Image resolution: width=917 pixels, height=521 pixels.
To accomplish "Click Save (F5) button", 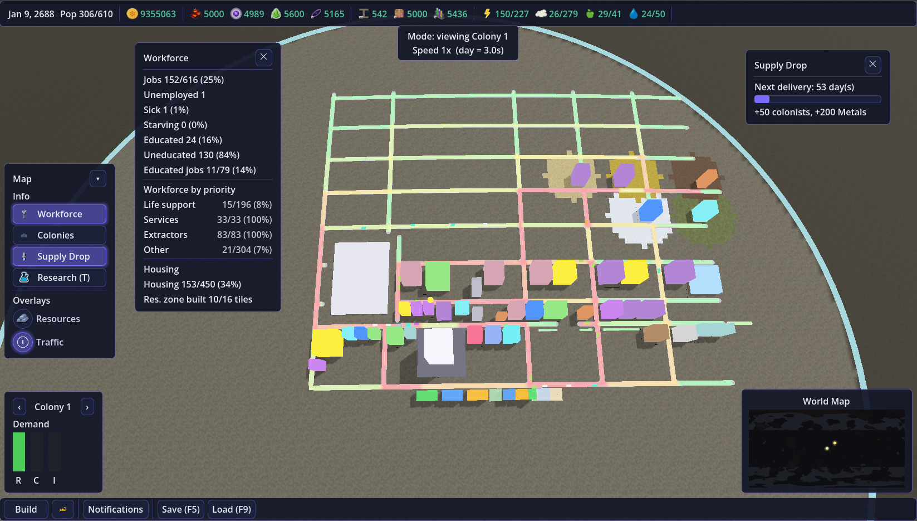I will (180, 509).
